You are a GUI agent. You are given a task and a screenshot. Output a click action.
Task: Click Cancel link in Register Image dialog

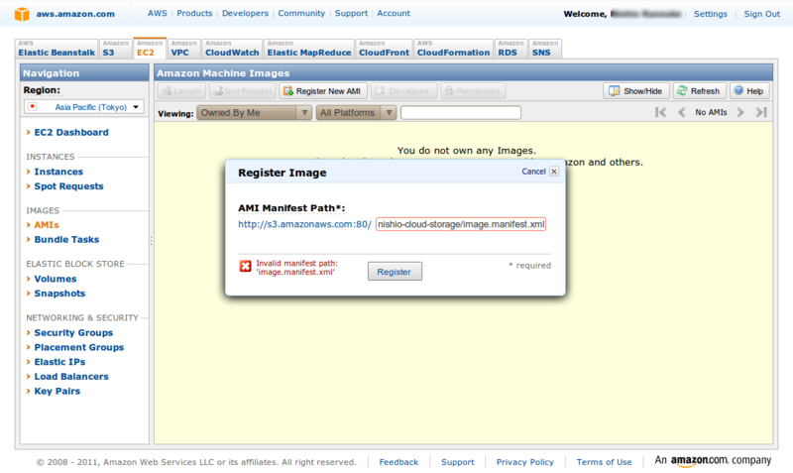coord(533,172)
